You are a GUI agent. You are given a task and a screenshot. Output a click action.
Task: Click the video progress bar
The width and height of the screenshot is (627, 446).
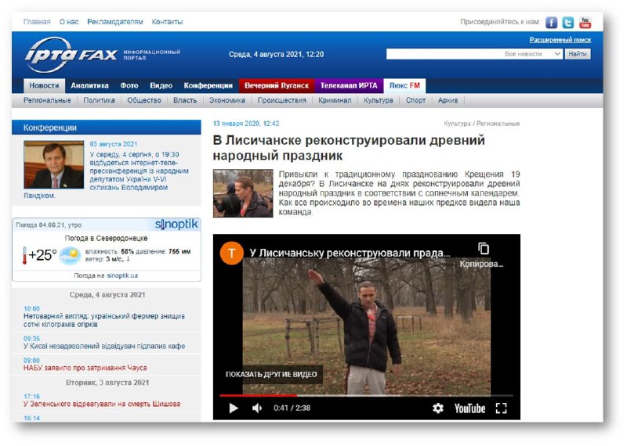click(366, 396)
